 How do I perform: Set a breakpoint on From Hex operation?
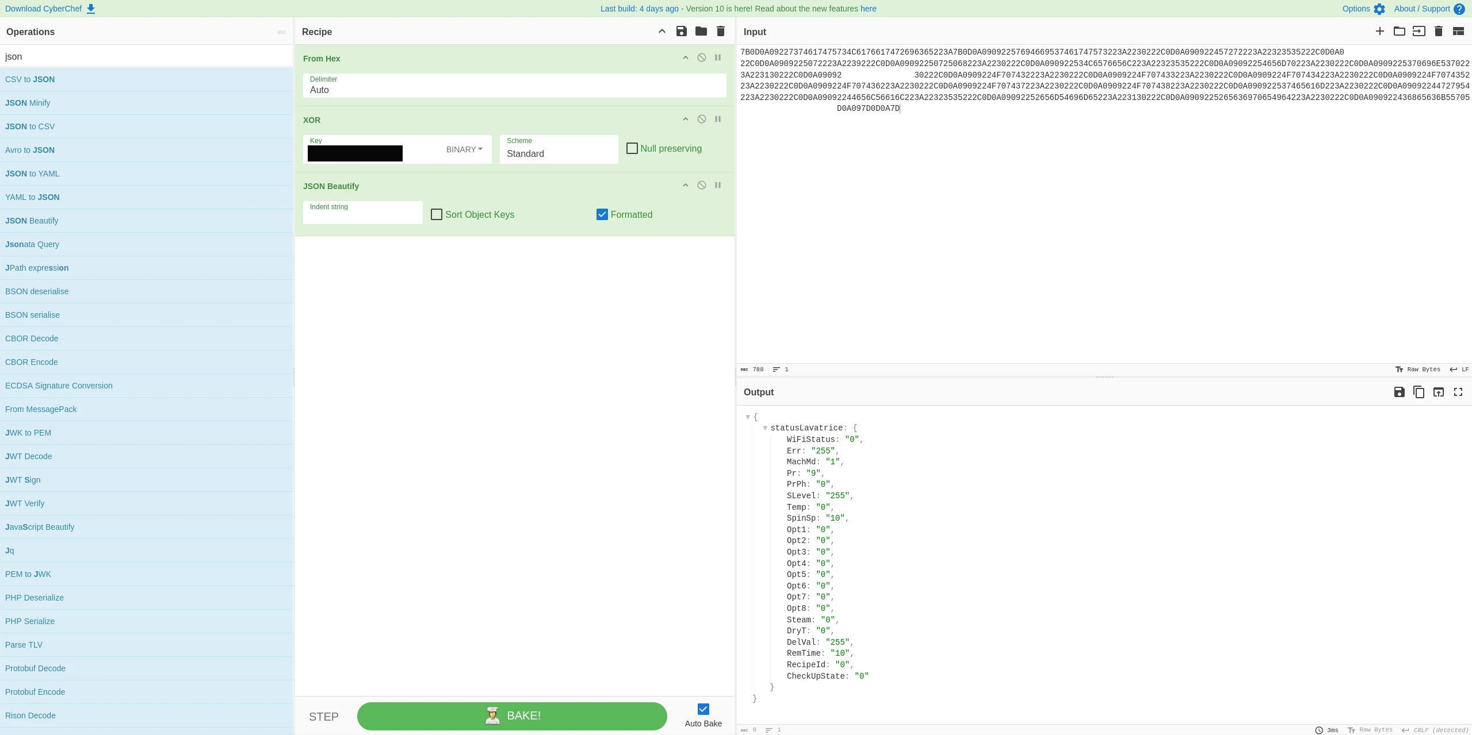[717, 58]
